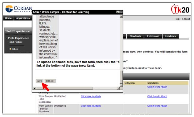This screenshot has width=194, height=117.
Task: Open the Applications menu tab
Action: point(23,18)
